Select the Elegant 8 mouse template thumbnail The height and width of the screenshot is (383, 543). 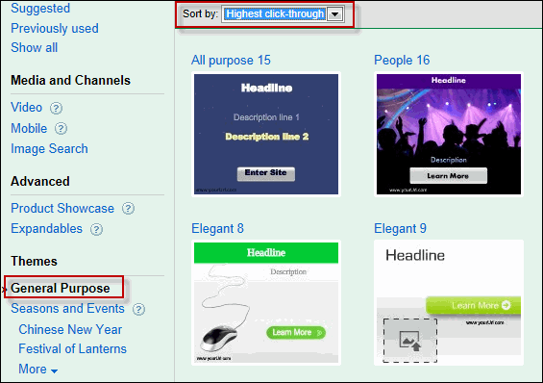click(266, 302)
